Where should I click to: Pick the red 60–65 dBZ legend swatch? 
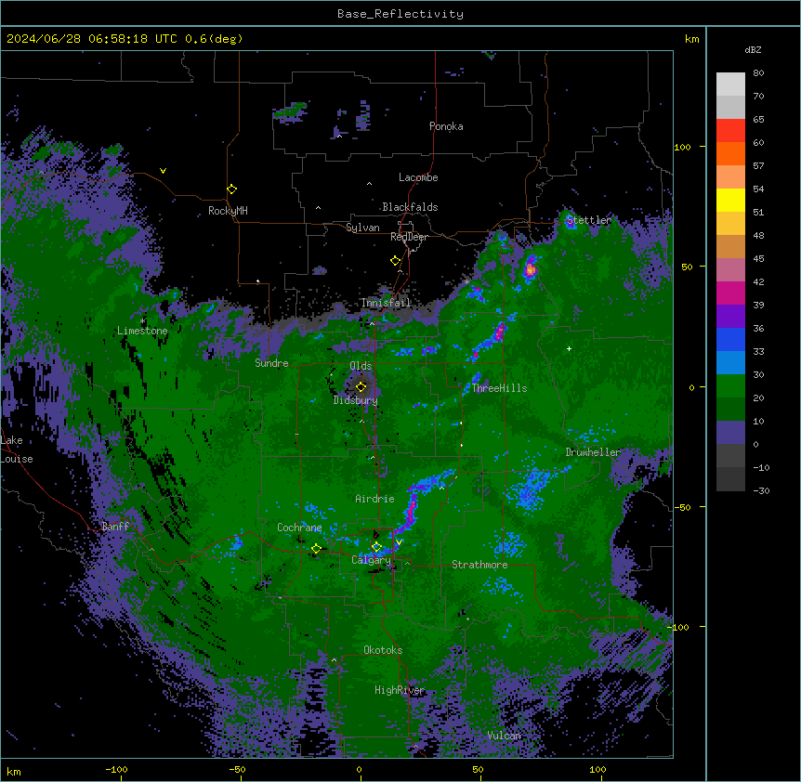coord(730,130)
